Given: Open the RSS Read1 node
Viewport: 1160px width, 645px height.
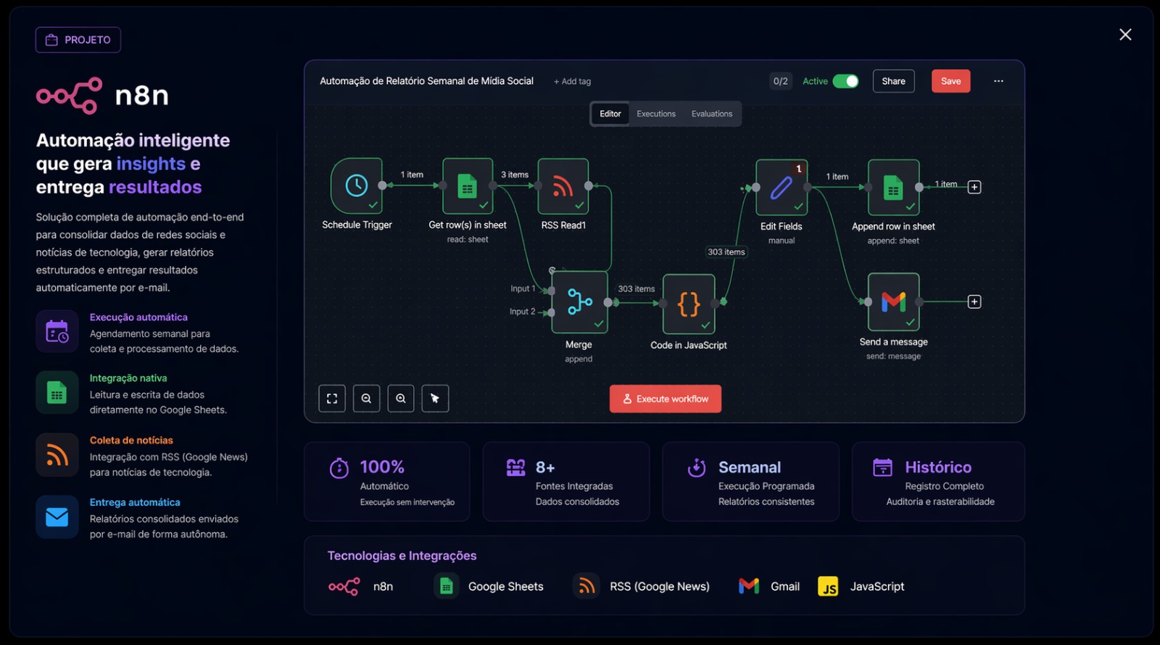Looking at the screenshot, I should [563, 186].
